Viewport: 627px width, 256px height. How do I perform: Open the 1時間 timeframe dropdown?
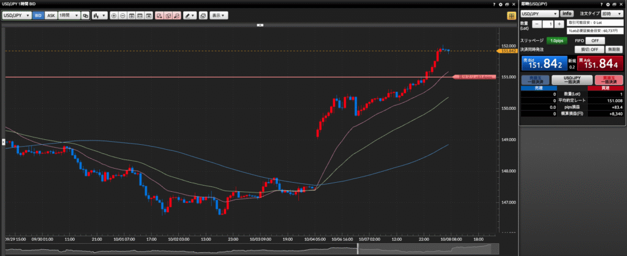[x=69, y=15]
